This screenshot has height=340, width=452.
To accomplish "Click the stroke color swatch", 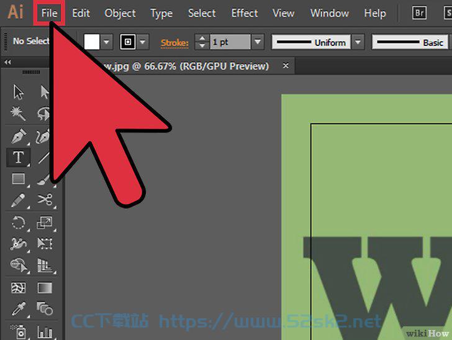I will pos(128,42).
